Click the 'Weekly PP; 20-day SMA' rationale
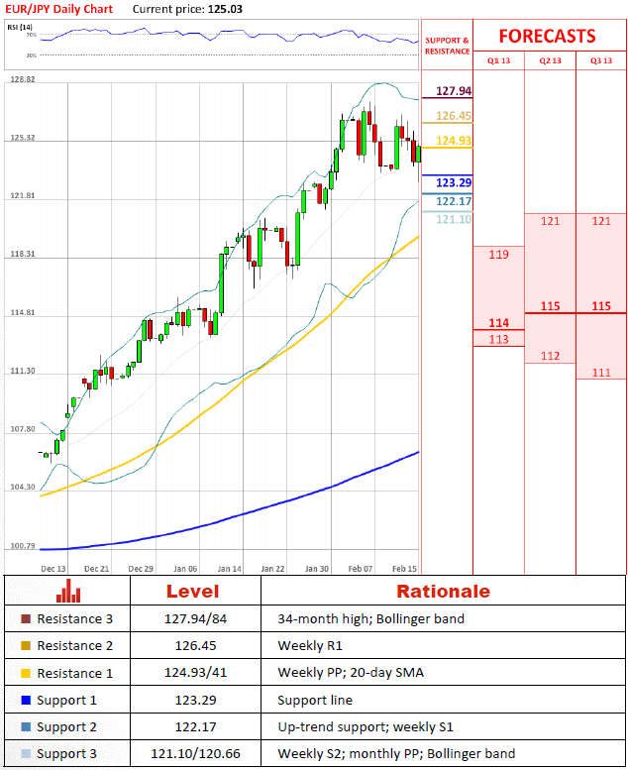This screenshot has width=628, height=770. (x=351, y=672)
